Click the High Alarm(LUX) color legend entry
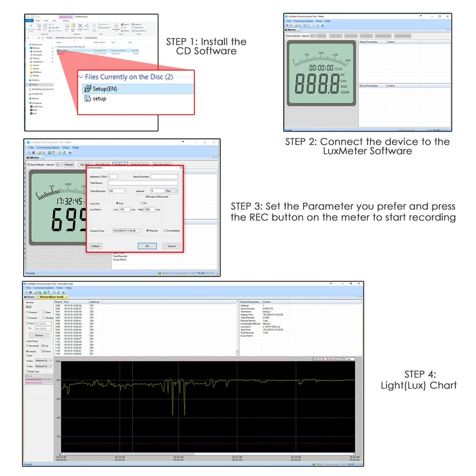476x476 pixels. [x=39, y=383]
